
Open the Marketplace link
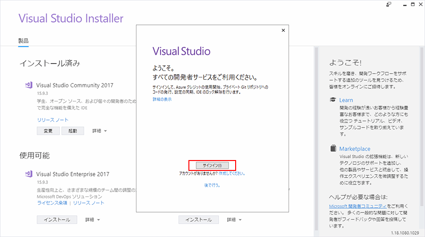point(355,149)
